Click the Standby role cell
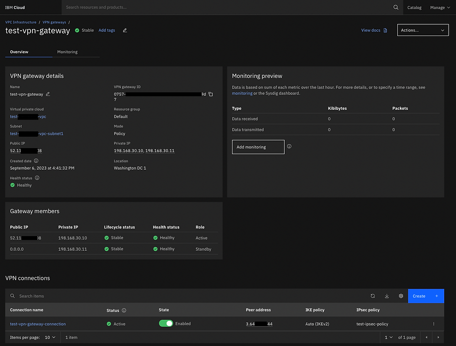The width and height of the screenshot is (456, 346). pos(203,249)
